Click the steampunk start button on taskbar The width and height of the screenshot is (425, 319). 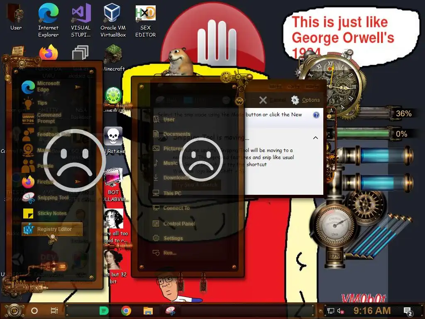15,310
